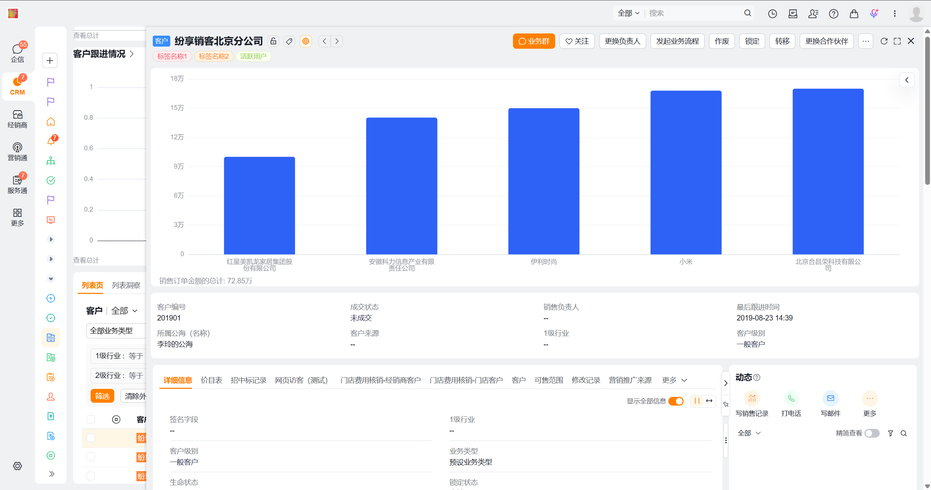Click the 写邮件 mail icon
931x490 pixels.
pos(831,398)
